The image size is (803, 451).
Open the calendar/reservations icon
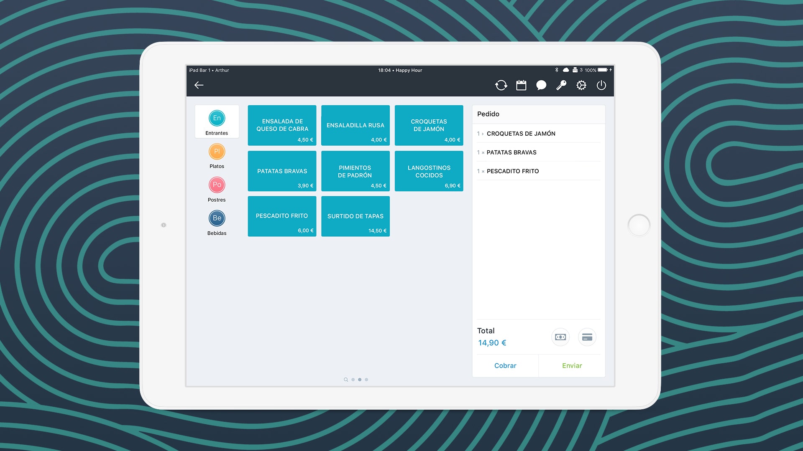click(521, 85)
